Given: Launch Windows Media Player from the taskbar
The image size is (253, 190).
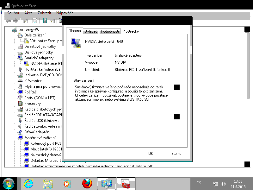Looking at the screenshot, I should click(67, 184).
